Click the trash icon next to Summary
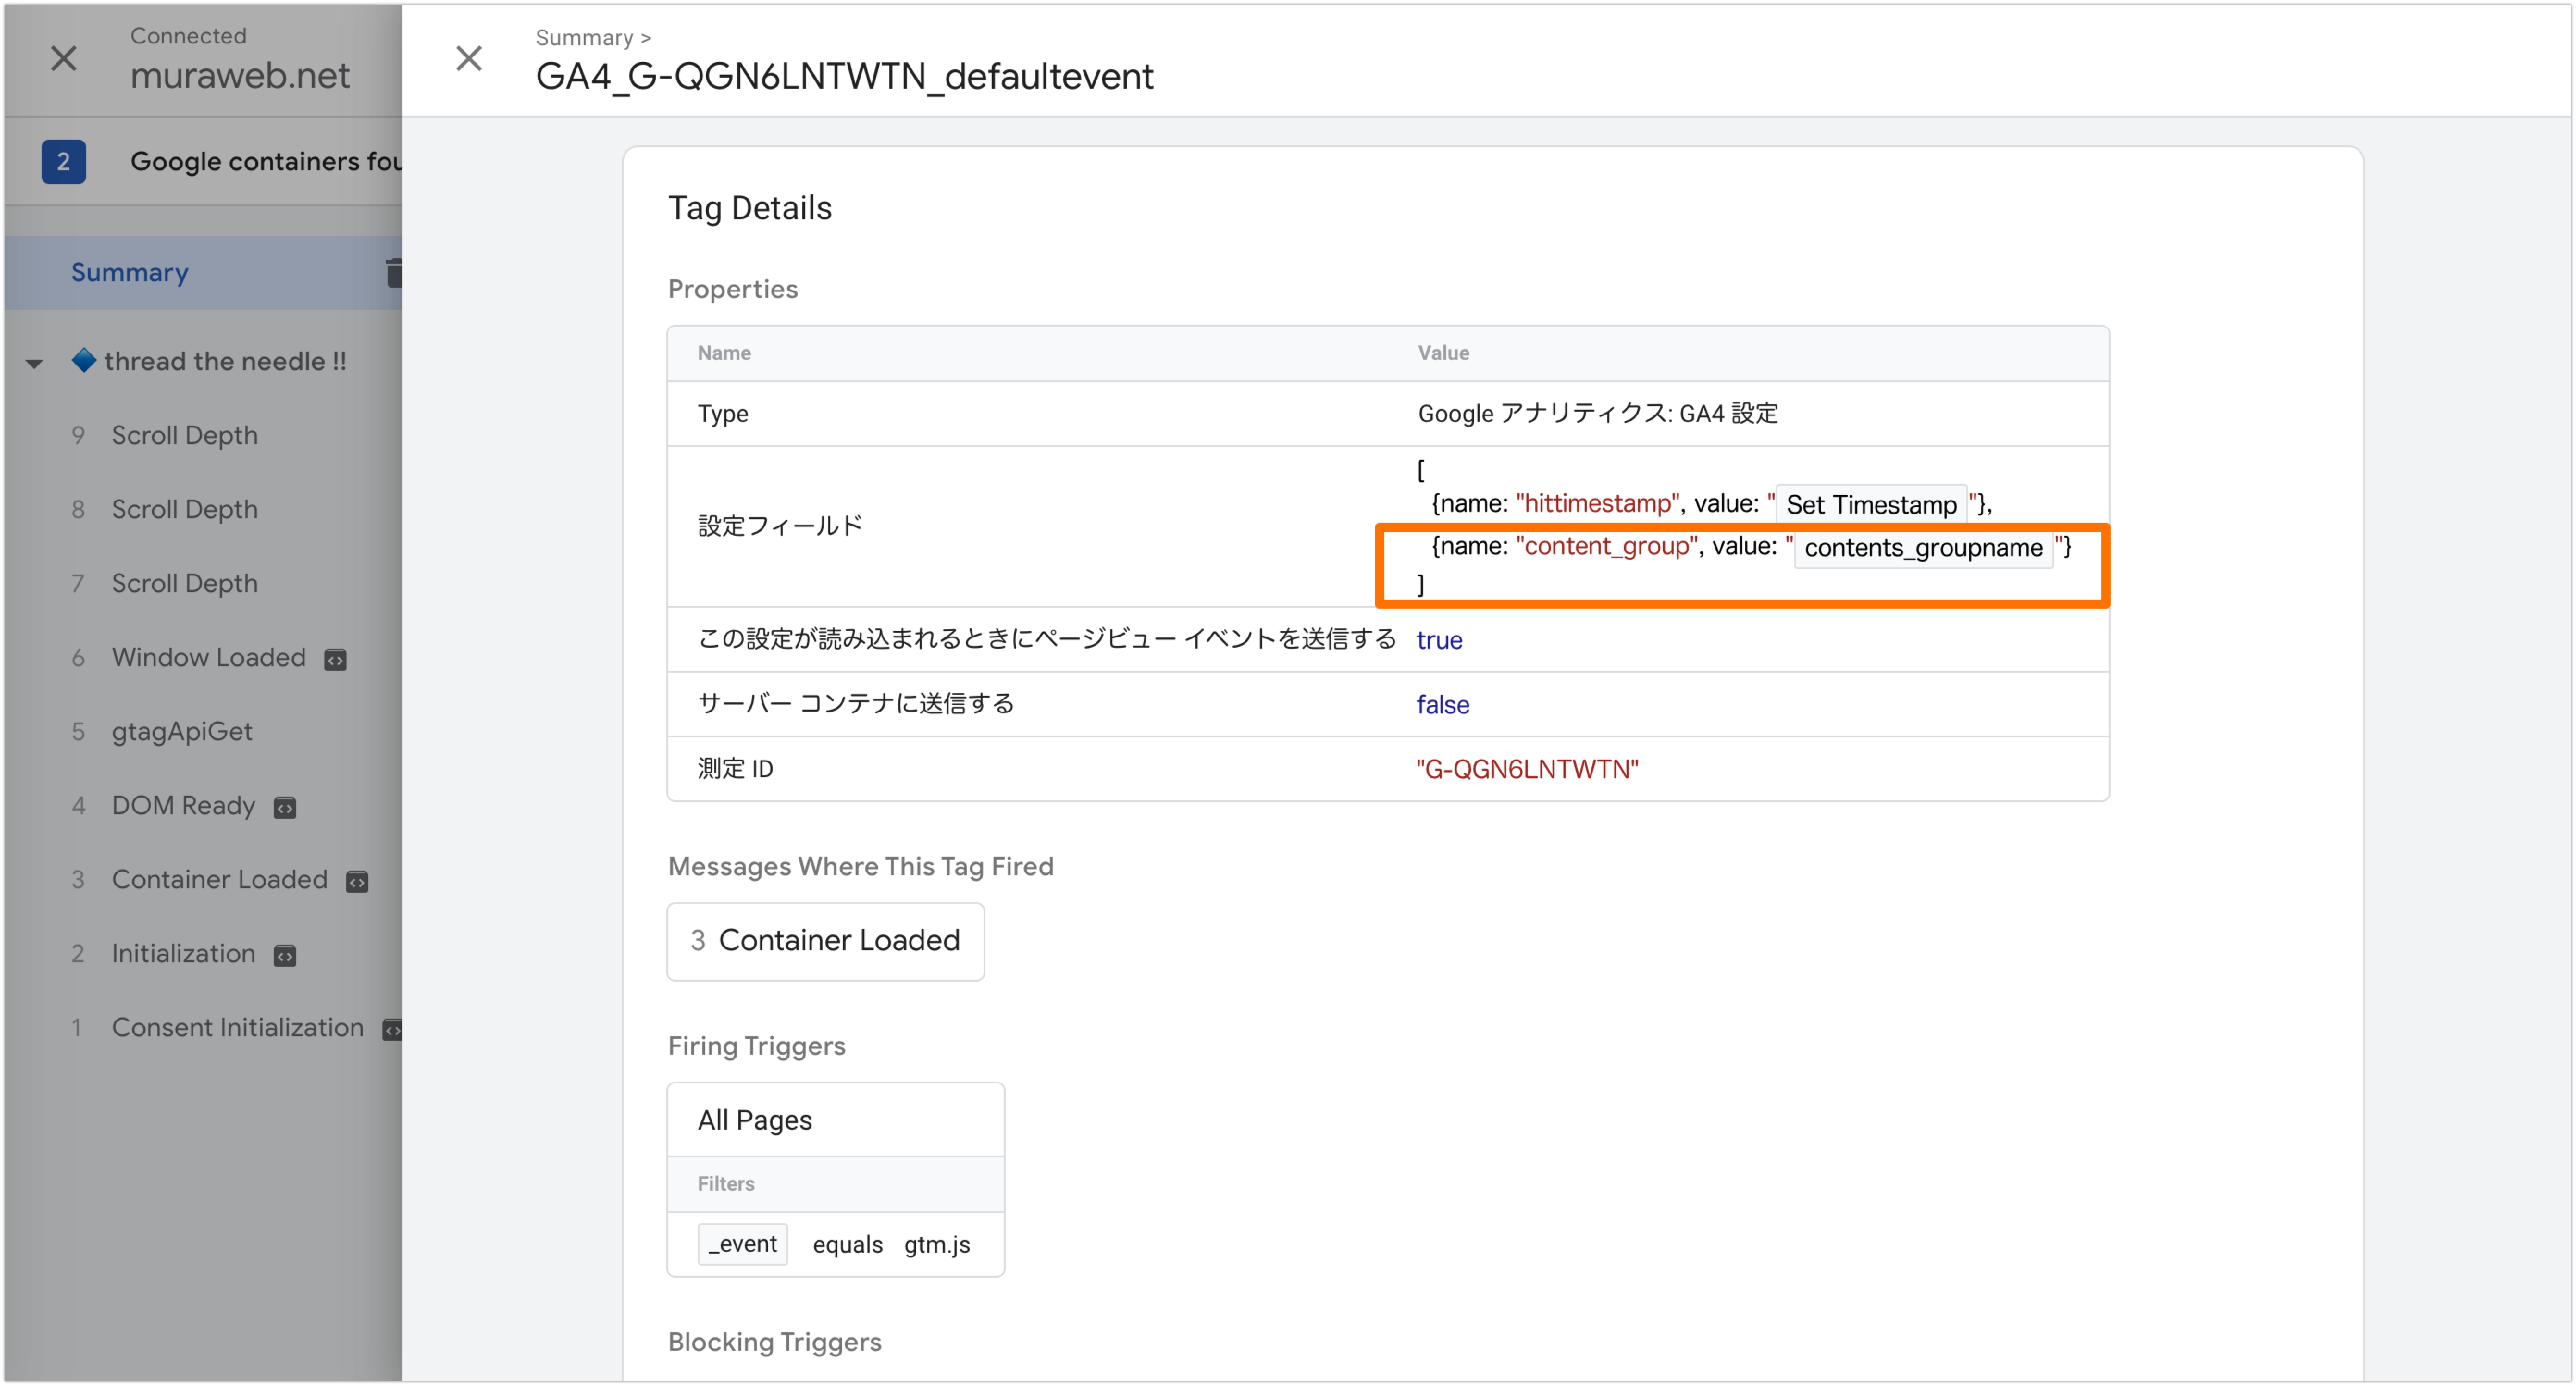The image size is (2576, 1386). point(394,272)
